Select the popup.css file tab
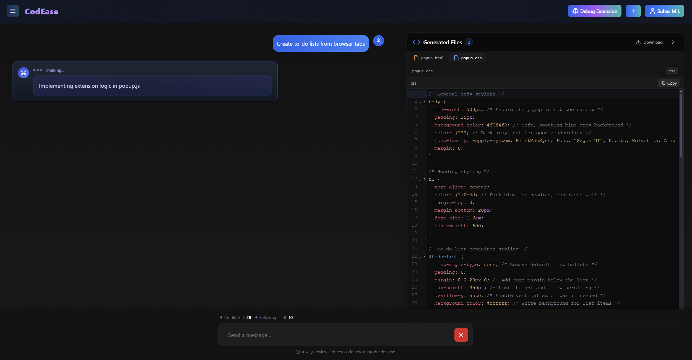The width and height of the screenshot is (692, 360). coord(468,58)
